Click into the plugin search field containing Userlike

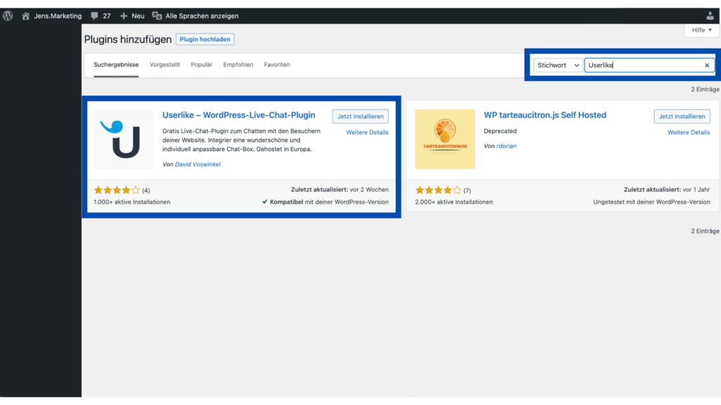click(644, 65)
